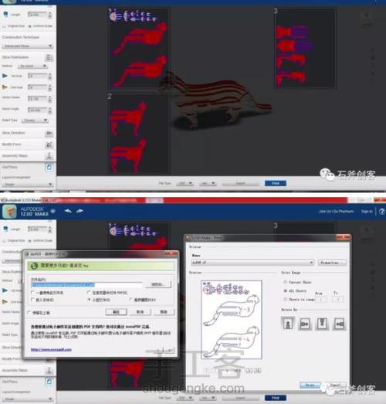Viewport: 386px width, 404px height.
Task: Select blue 1st Axis arrow in lower screenshot
Action: coord(5,290)
